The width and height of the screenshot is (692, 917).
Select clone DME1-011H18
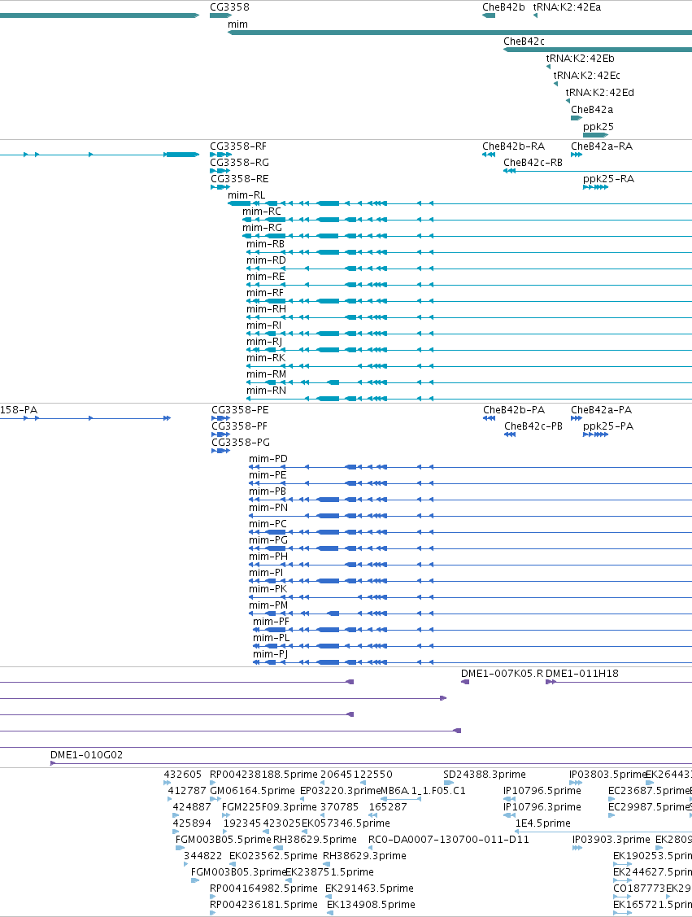[582, 674]
